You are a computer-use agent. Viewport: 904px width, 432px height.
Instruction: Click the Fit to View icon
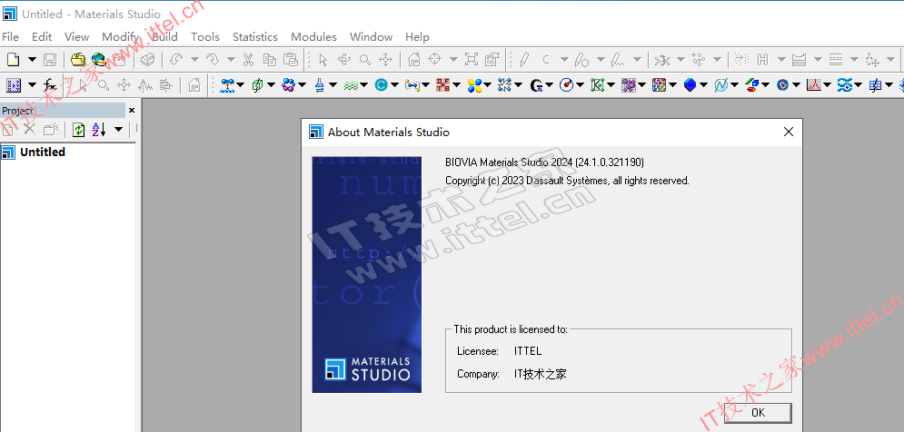pyautogui.click(x=472, y=59)
